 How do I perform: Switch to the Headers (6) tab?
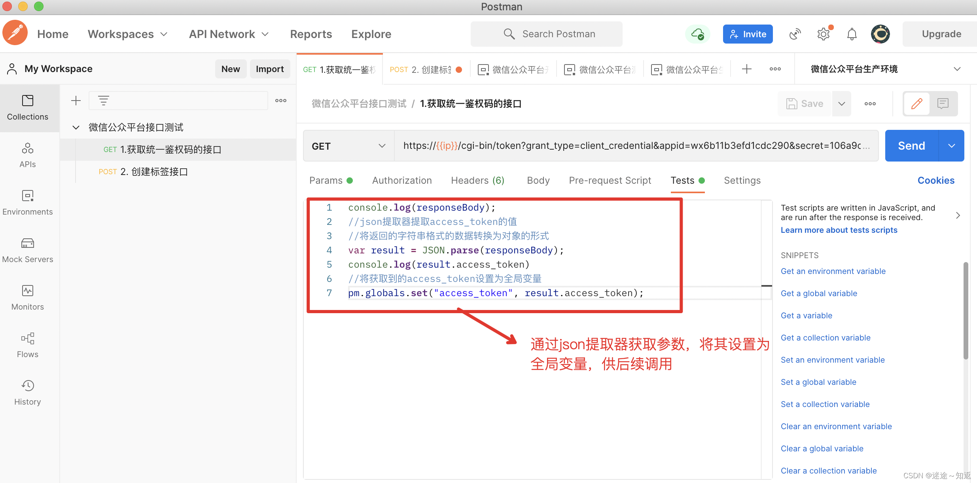(477, 181)
